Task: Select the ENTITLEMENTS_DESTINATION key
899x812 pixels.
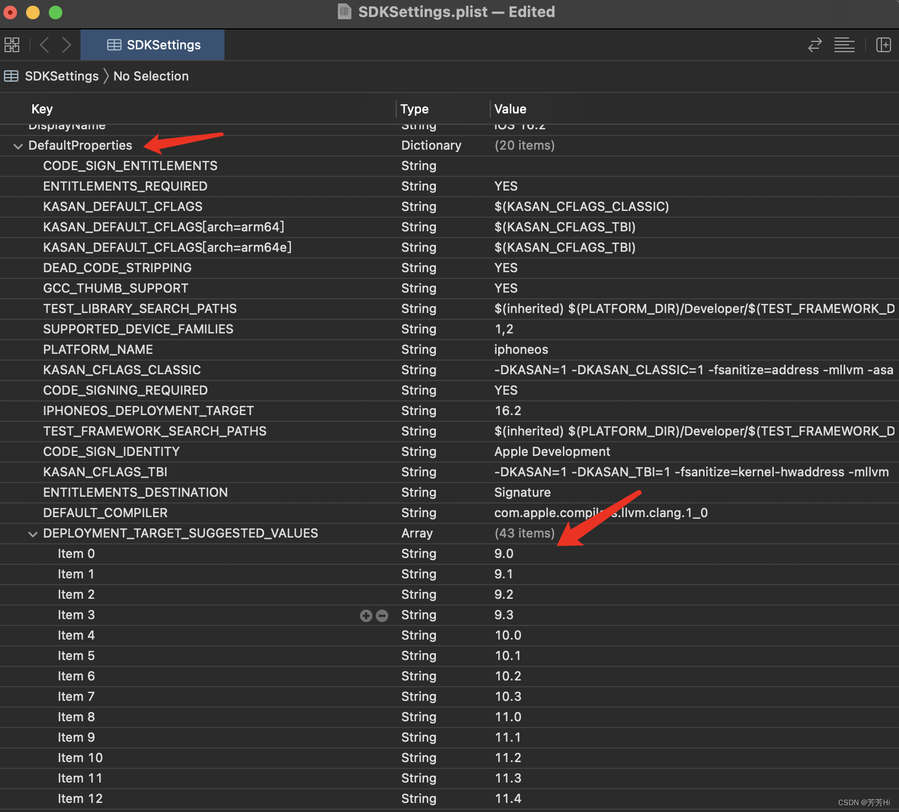Action: point(135,492)
